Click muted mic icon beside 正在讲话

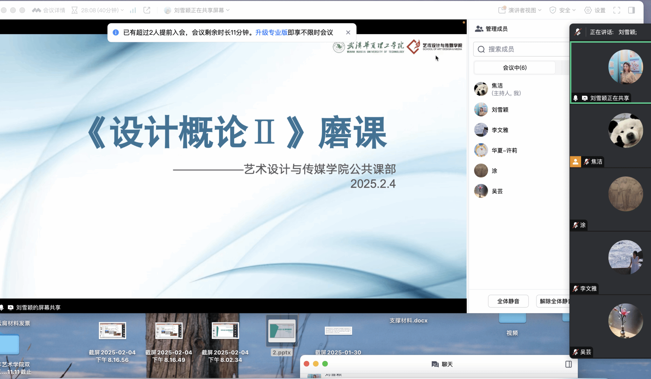tap(578, 32)
